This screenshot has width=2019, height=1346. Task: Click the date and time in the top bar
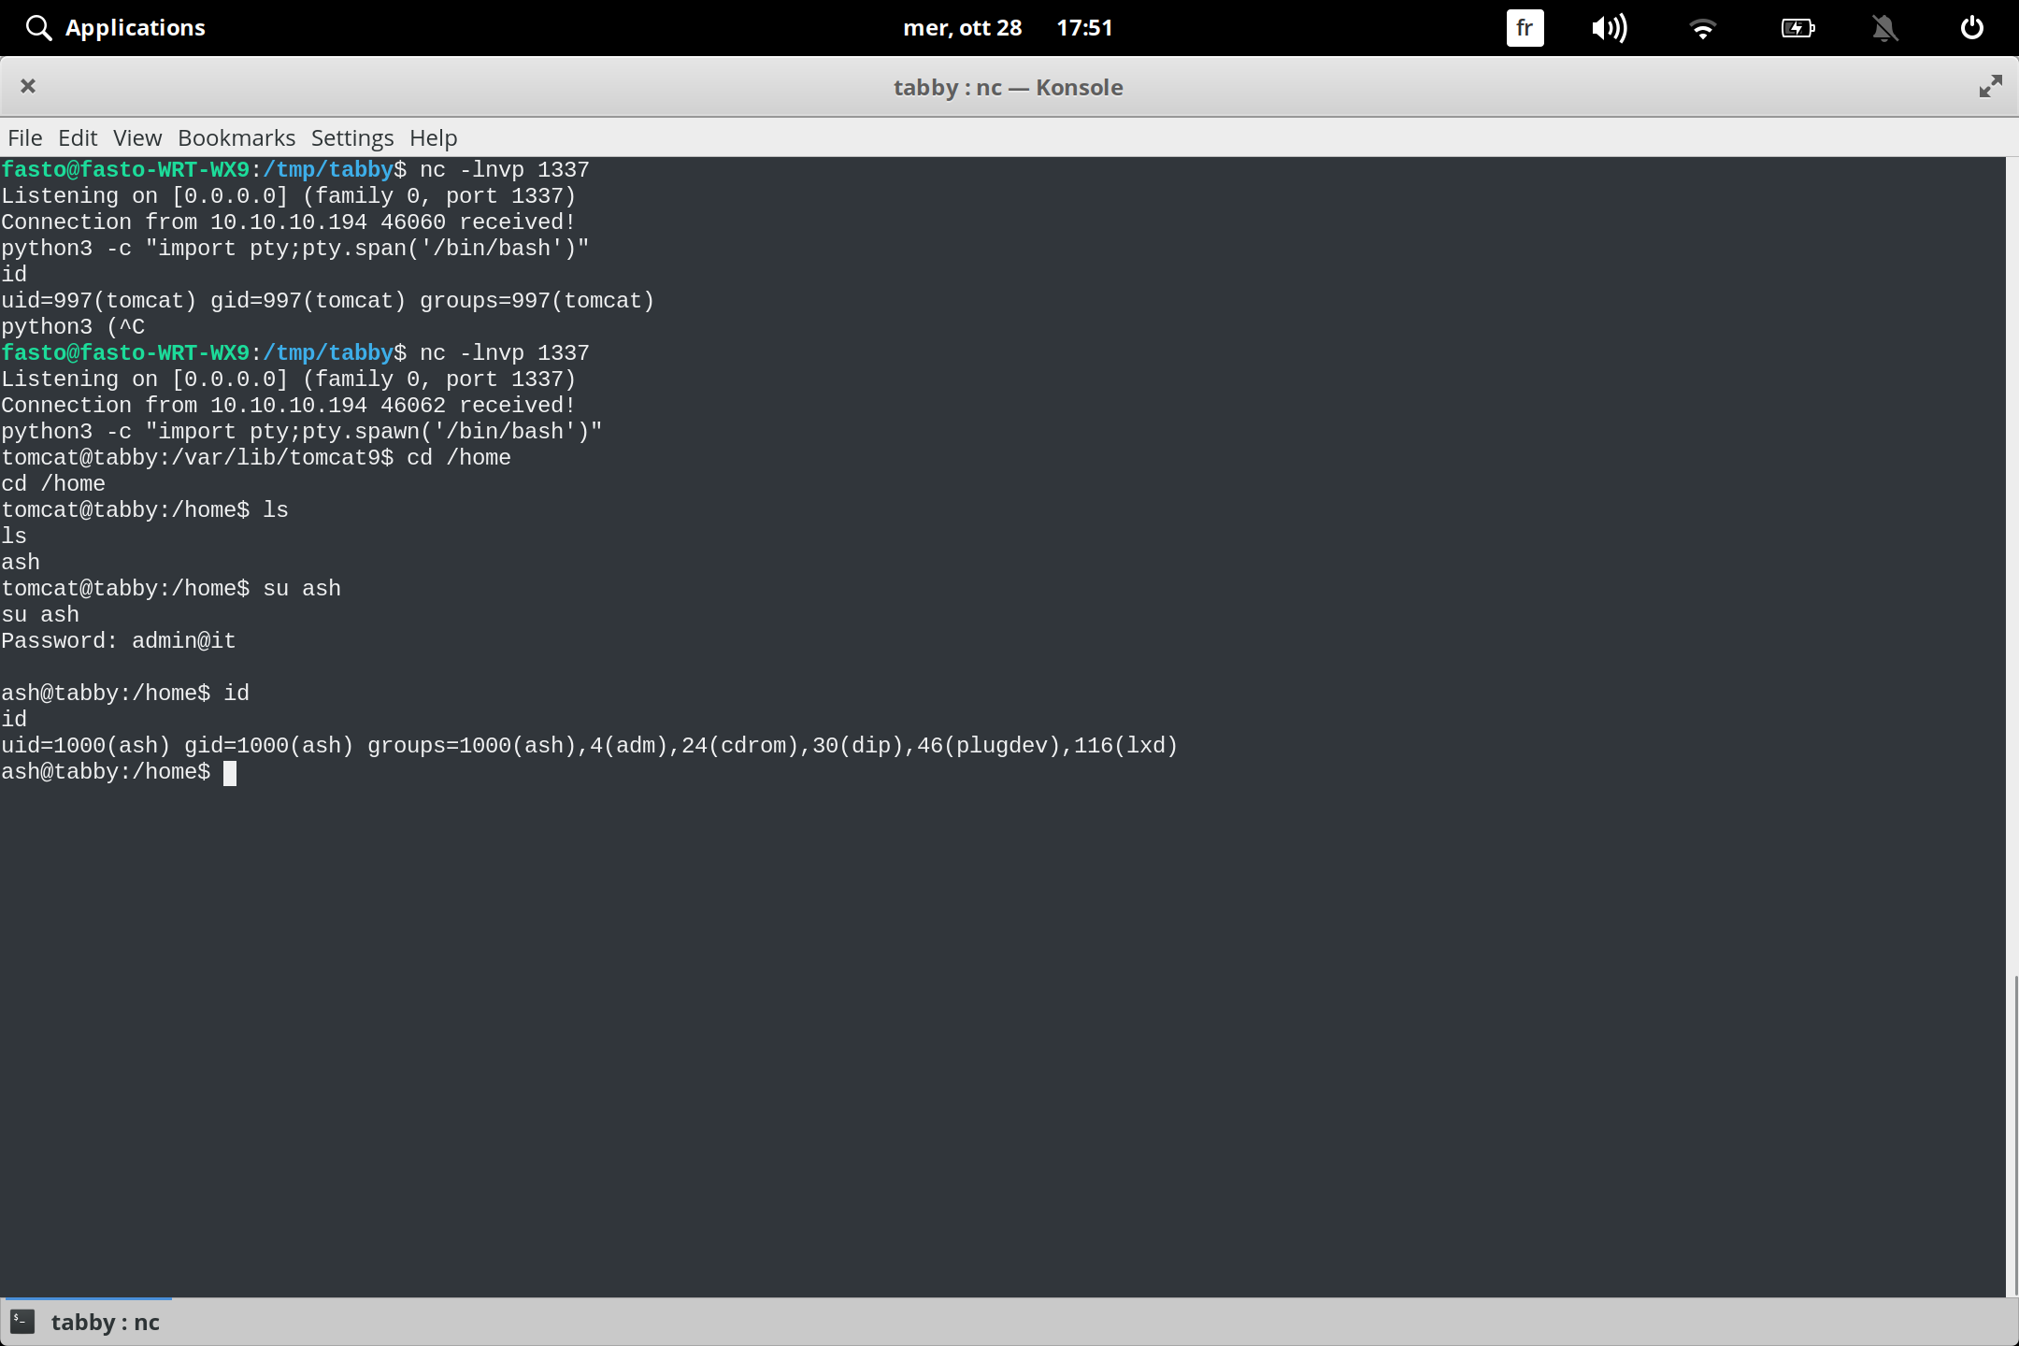click(x=1007, y=27)
